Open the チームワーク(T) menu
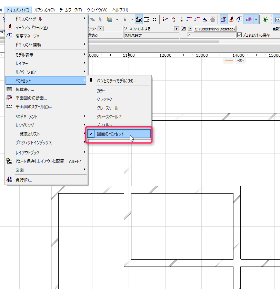This screenshot has height=289, width=280. [x=71, y=10]
